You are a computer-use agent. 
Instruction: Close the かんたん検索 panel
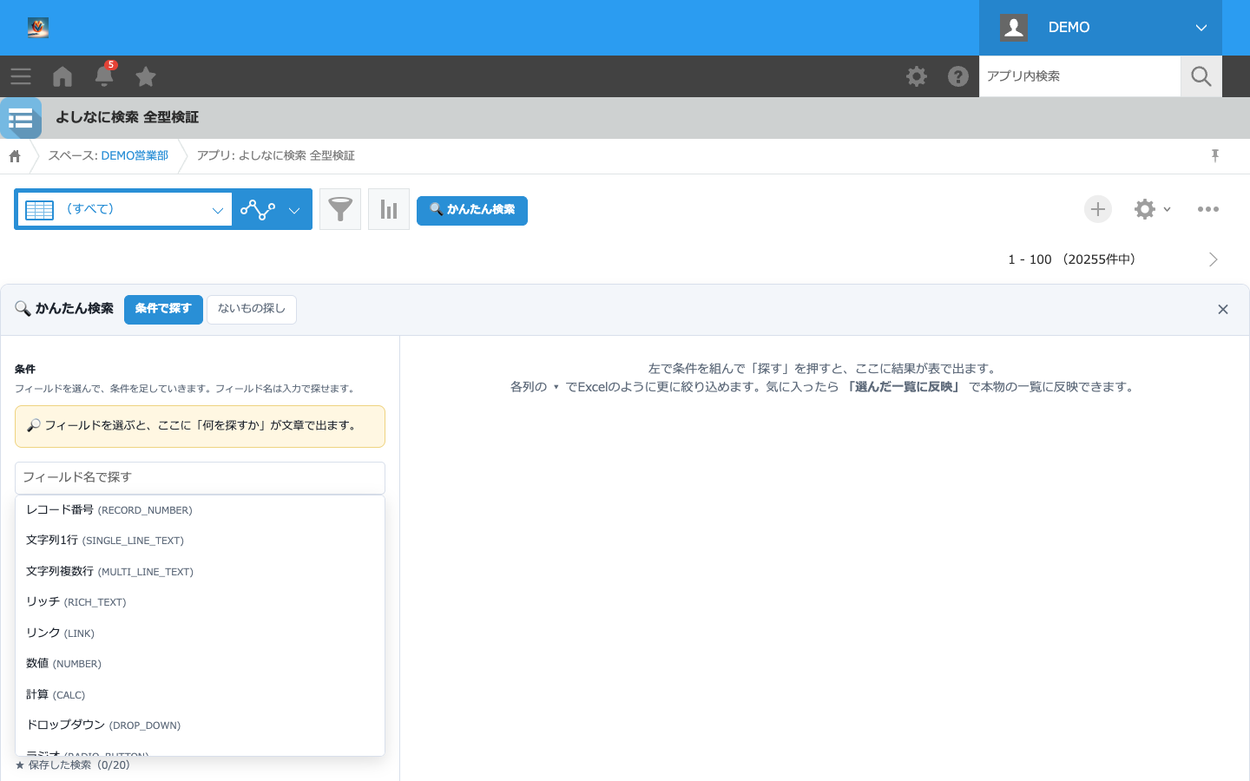click(x=1223, y=310)
